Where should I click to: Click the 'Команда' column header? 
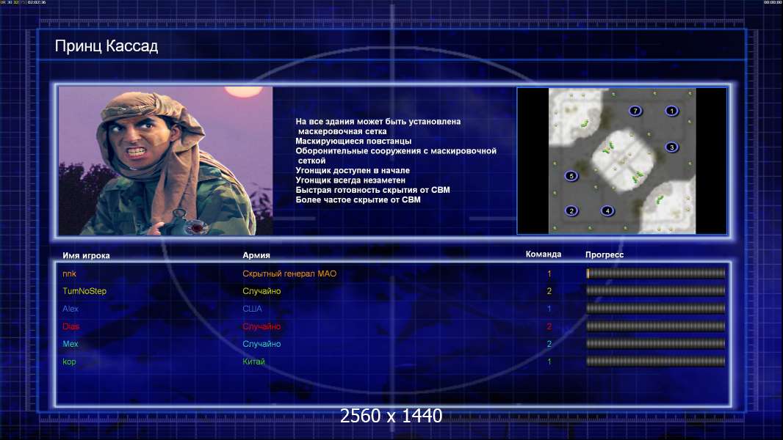(x=544, y=254)
